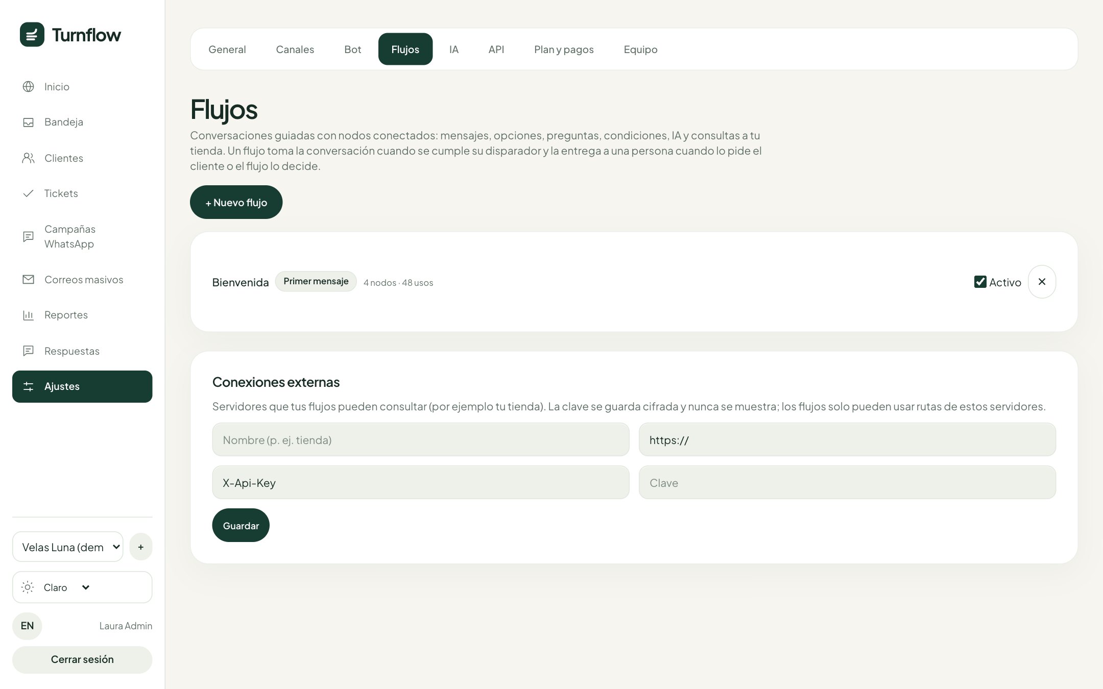Go to the API tab
Viewport: 1103px width, 689px height.
coord(496,50)
